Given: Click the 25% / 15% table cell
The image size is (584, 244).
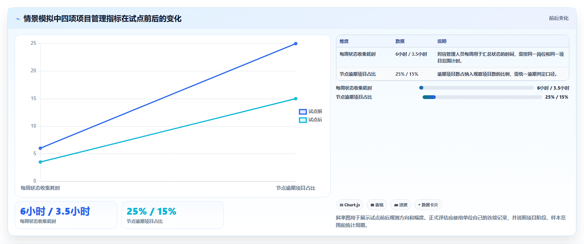Looking at the screenshot, I should (406, 74).
